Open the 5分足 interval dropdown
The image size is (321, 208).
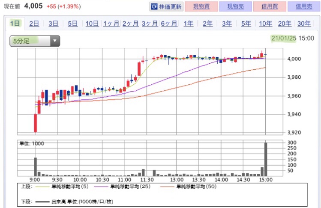(35, 41)
